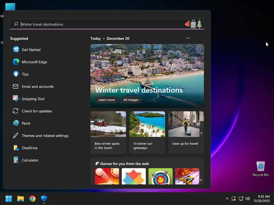274x205 pixels.
Task: Click the All images button
Action: [x=131, y=100]
